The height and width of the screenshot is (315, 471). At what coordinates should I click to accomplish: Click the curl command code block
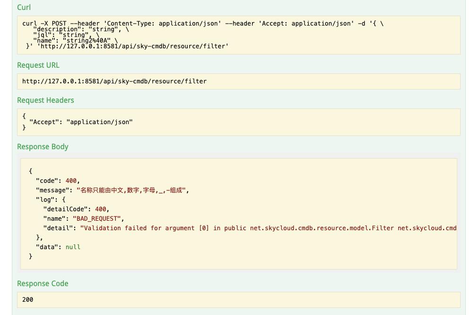point(238,35)
